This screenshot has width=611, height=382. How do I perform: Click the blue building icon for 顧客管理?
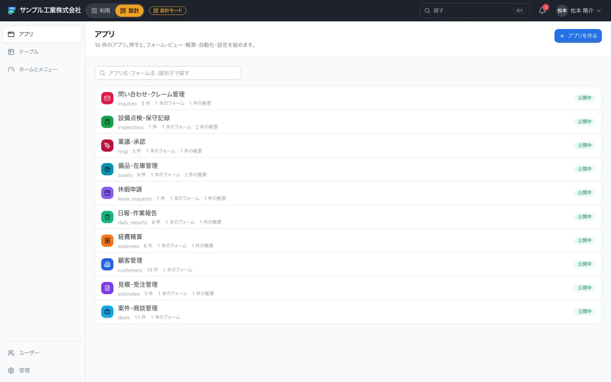(107, 264)
